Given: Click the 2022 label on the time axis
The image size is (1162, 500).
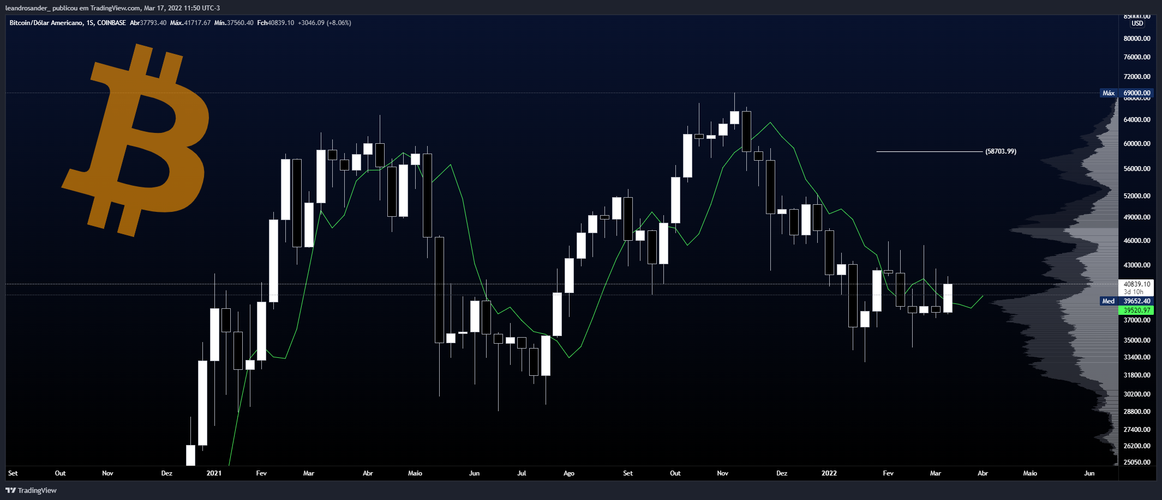Looking at the screenshot, I should pyautogui.click(x=829, y=473).
